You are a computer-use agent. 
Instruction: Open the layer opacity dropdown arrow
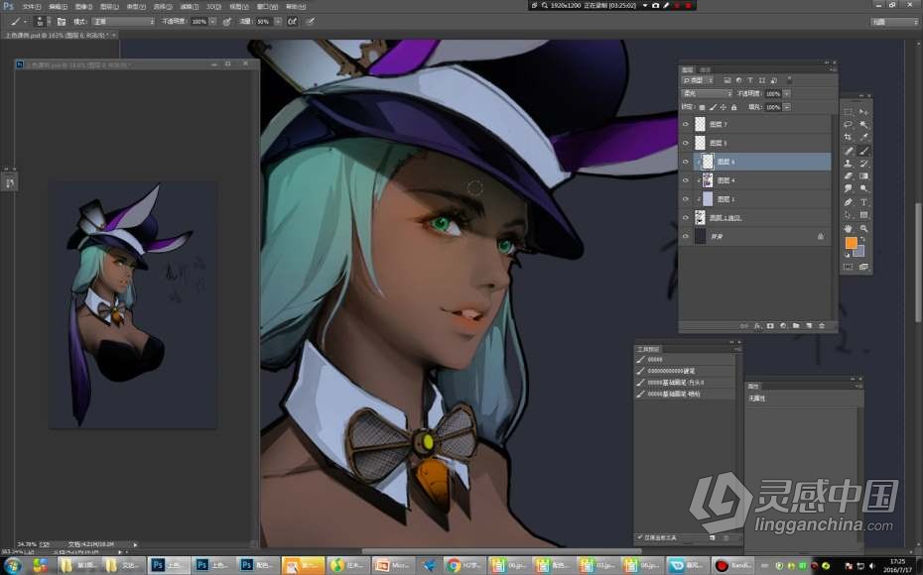coord(787,93)
